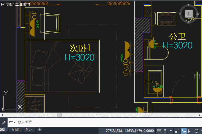This screenshot has height=134, width=202.
Task: Click the customize wrench icon beside command line
Action: [4, 122]
